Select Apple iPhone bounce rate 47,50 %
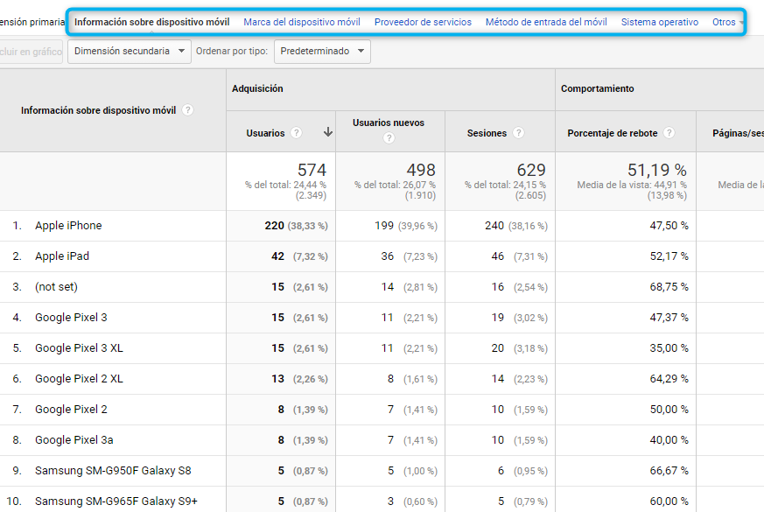 (x=669, y=226)
